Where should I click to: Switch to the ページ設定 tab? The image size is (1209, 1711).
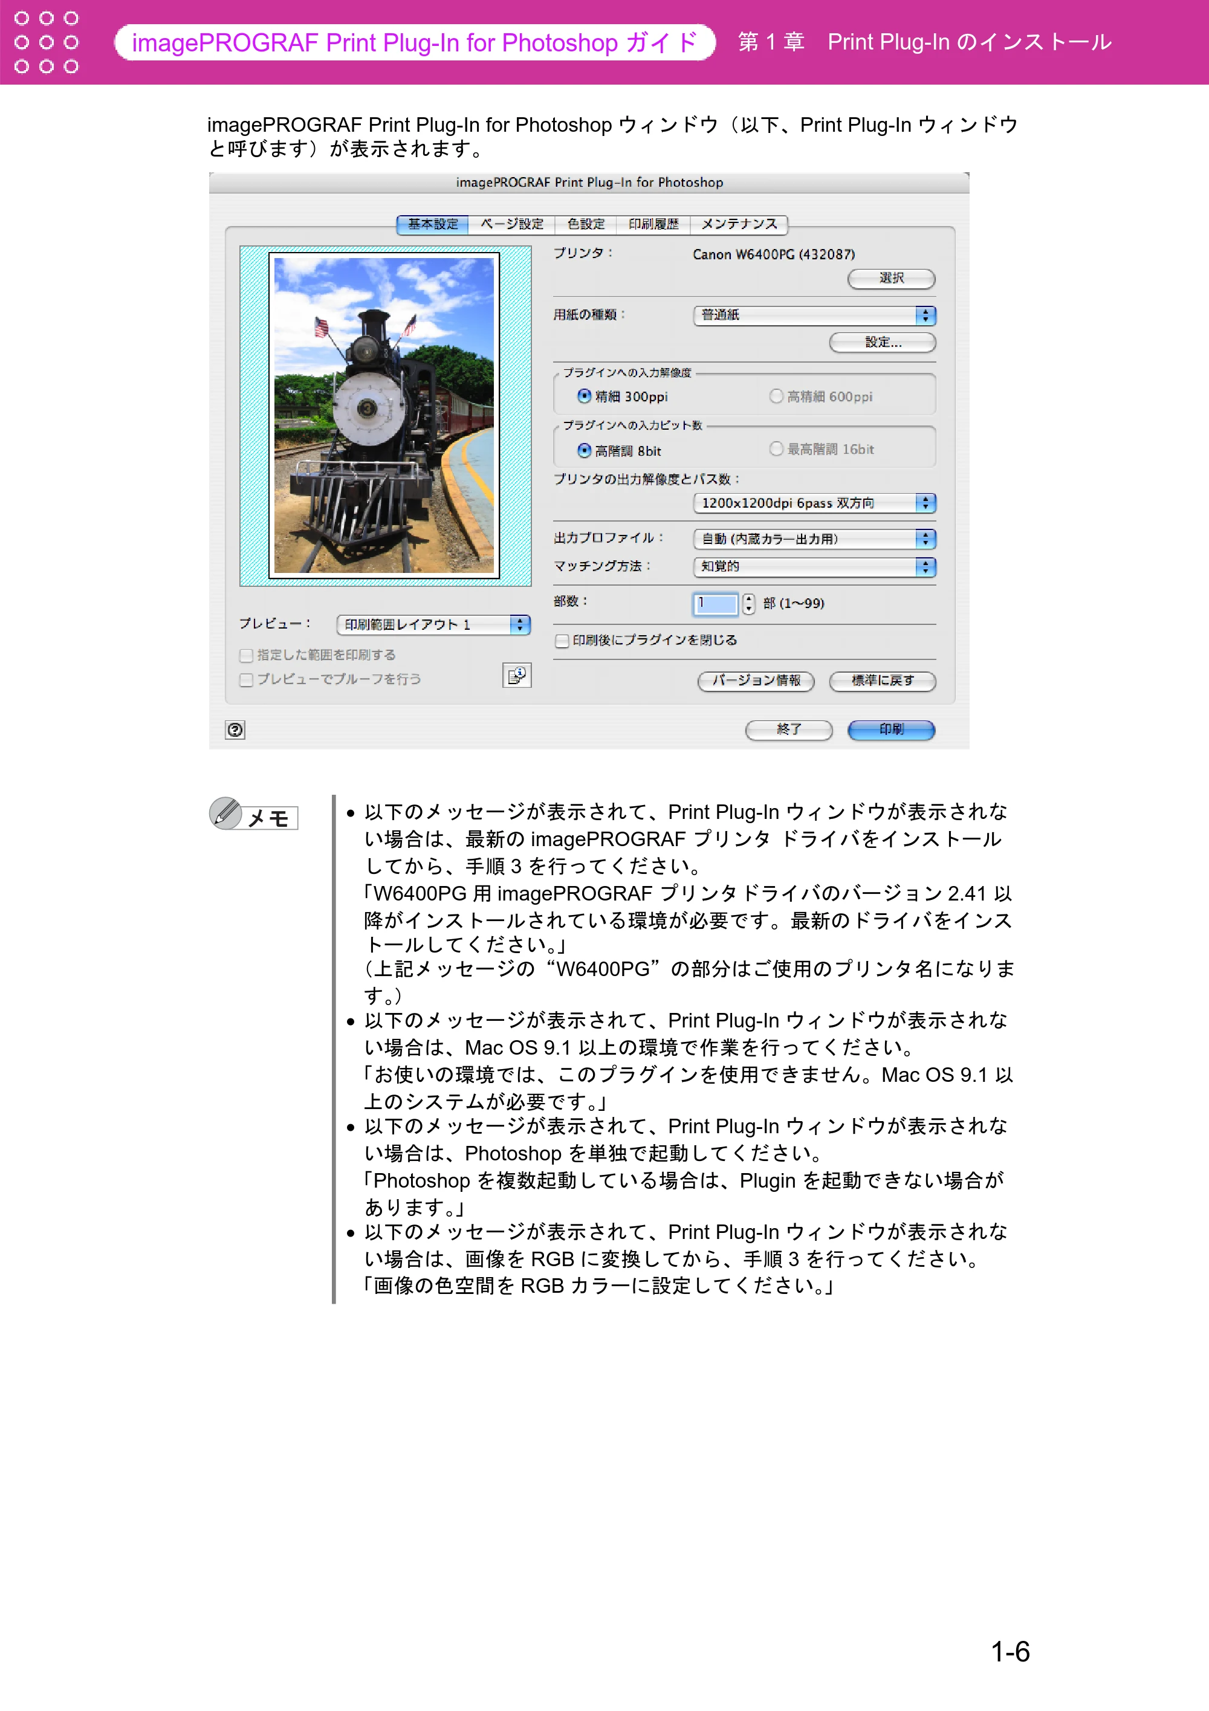tap(511, 224)
